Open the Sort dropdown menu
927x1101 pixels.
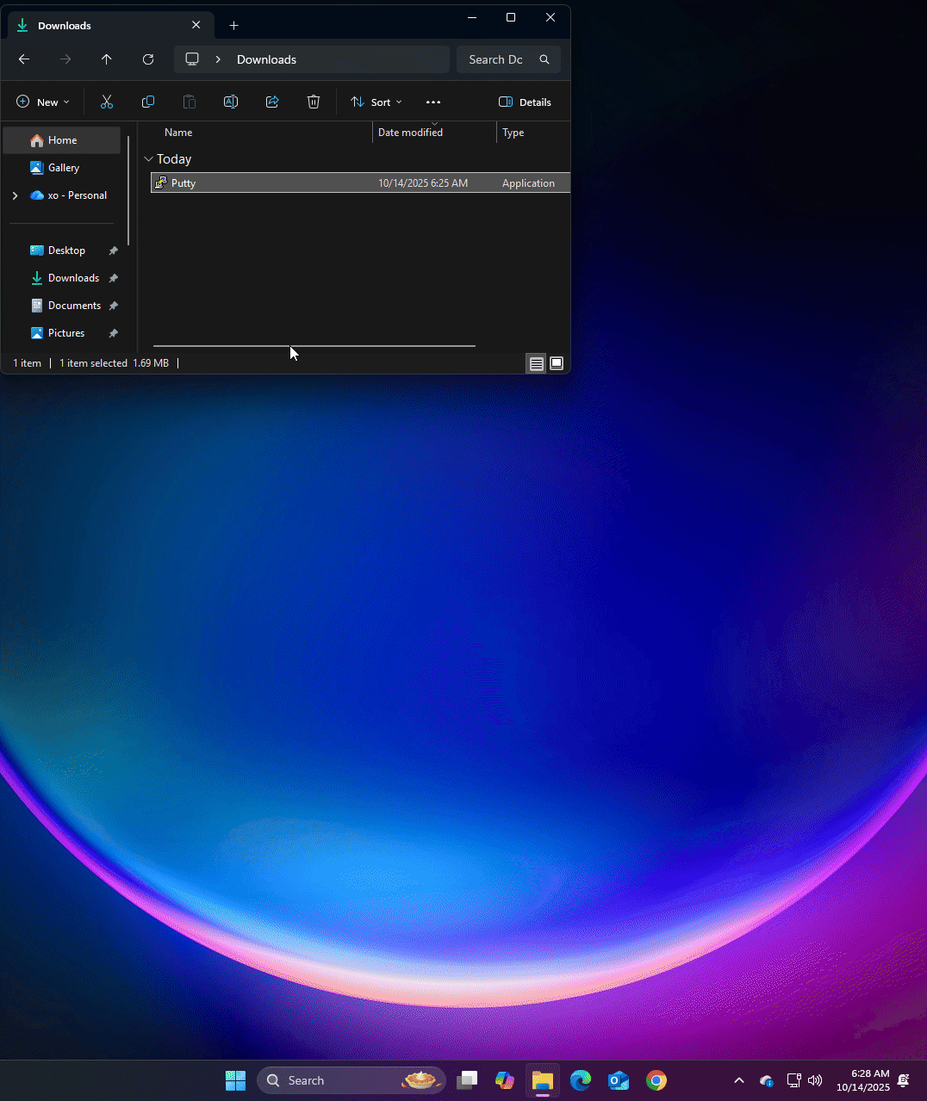tap(376, 102)
